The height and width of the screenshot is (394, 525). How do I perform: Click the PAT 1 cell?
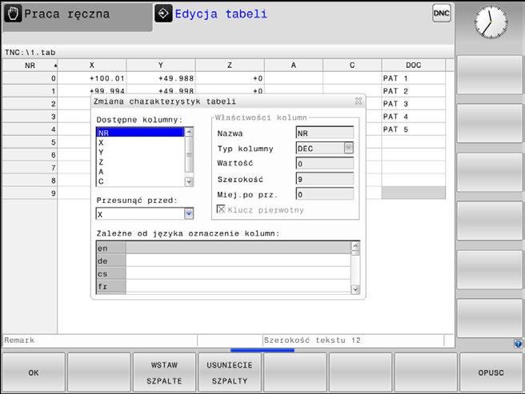click(414, 78)
